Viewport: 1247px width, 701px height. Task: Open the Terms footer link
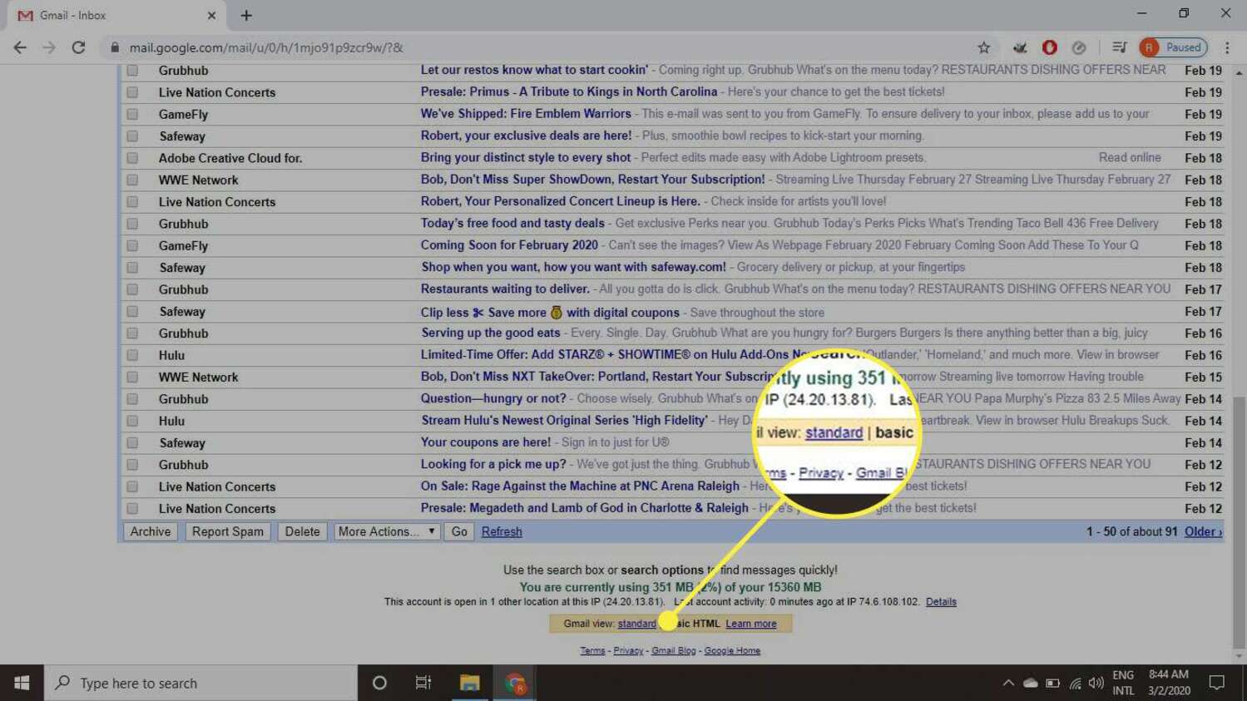coord(592,650)
